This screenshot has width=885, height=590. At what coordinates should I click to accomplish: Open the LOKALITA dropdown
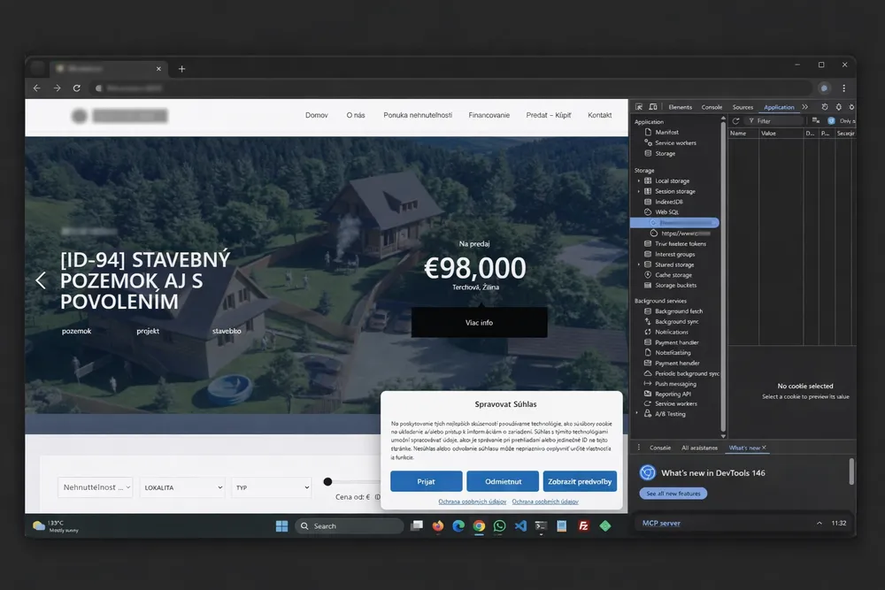[x=182, y=487]
